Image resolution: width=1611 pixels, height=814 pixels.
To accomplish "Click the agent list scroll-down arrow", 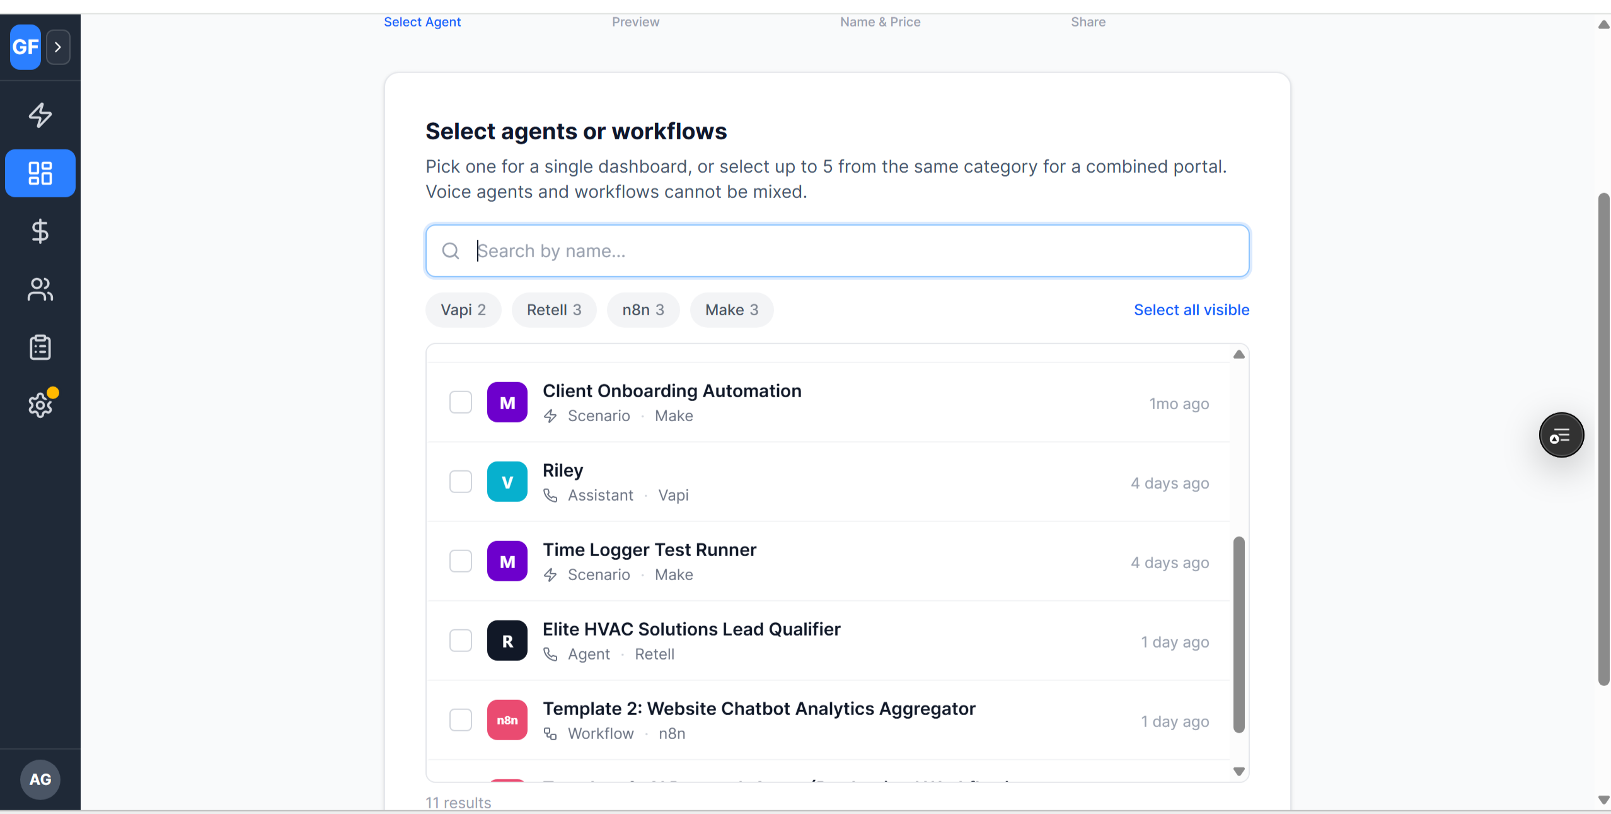I will [1239, 772].
